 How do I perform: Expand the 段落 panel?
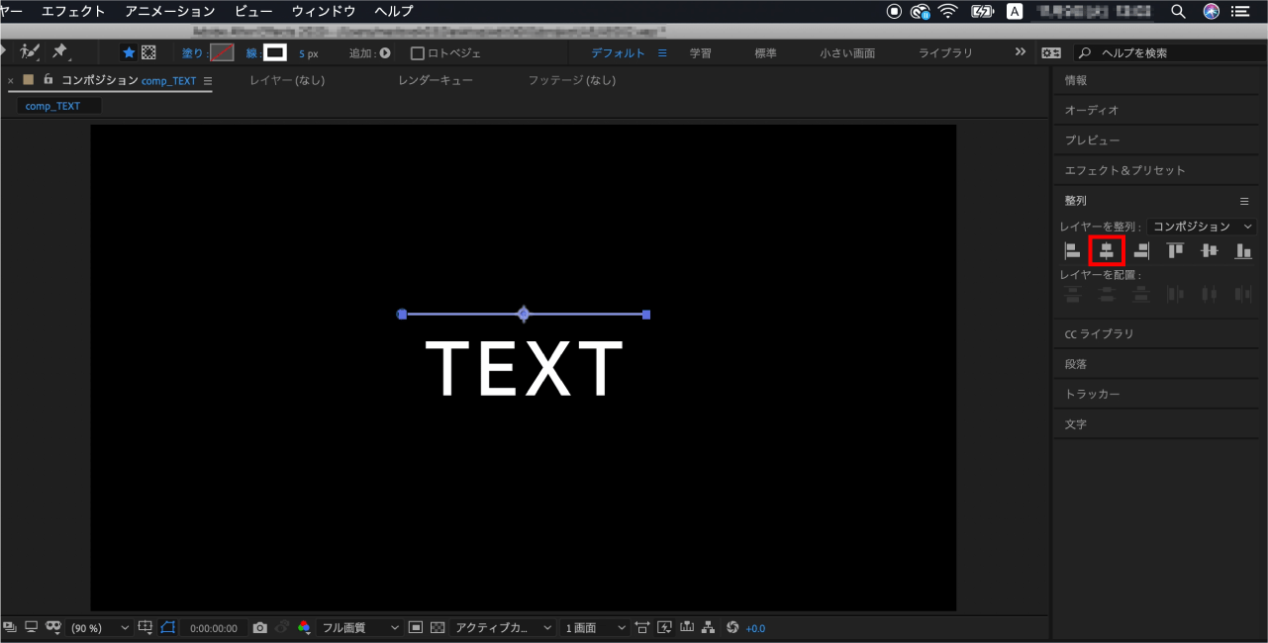[x=1154, y=364]
